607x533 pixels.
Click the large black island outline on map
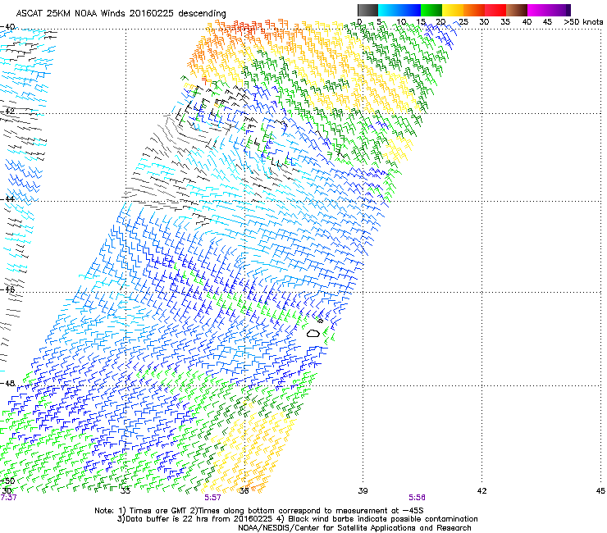pyautogui.click(x=313, y=333)
